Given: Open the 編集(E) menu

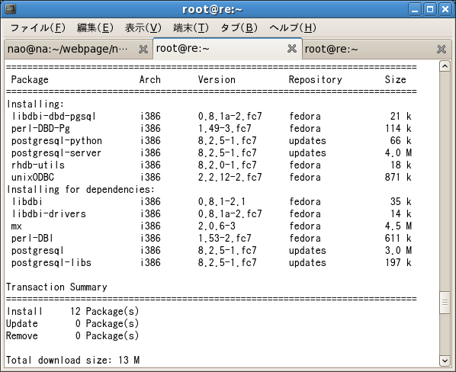Looking at the screenshot, I should click(x=95, y=28).
